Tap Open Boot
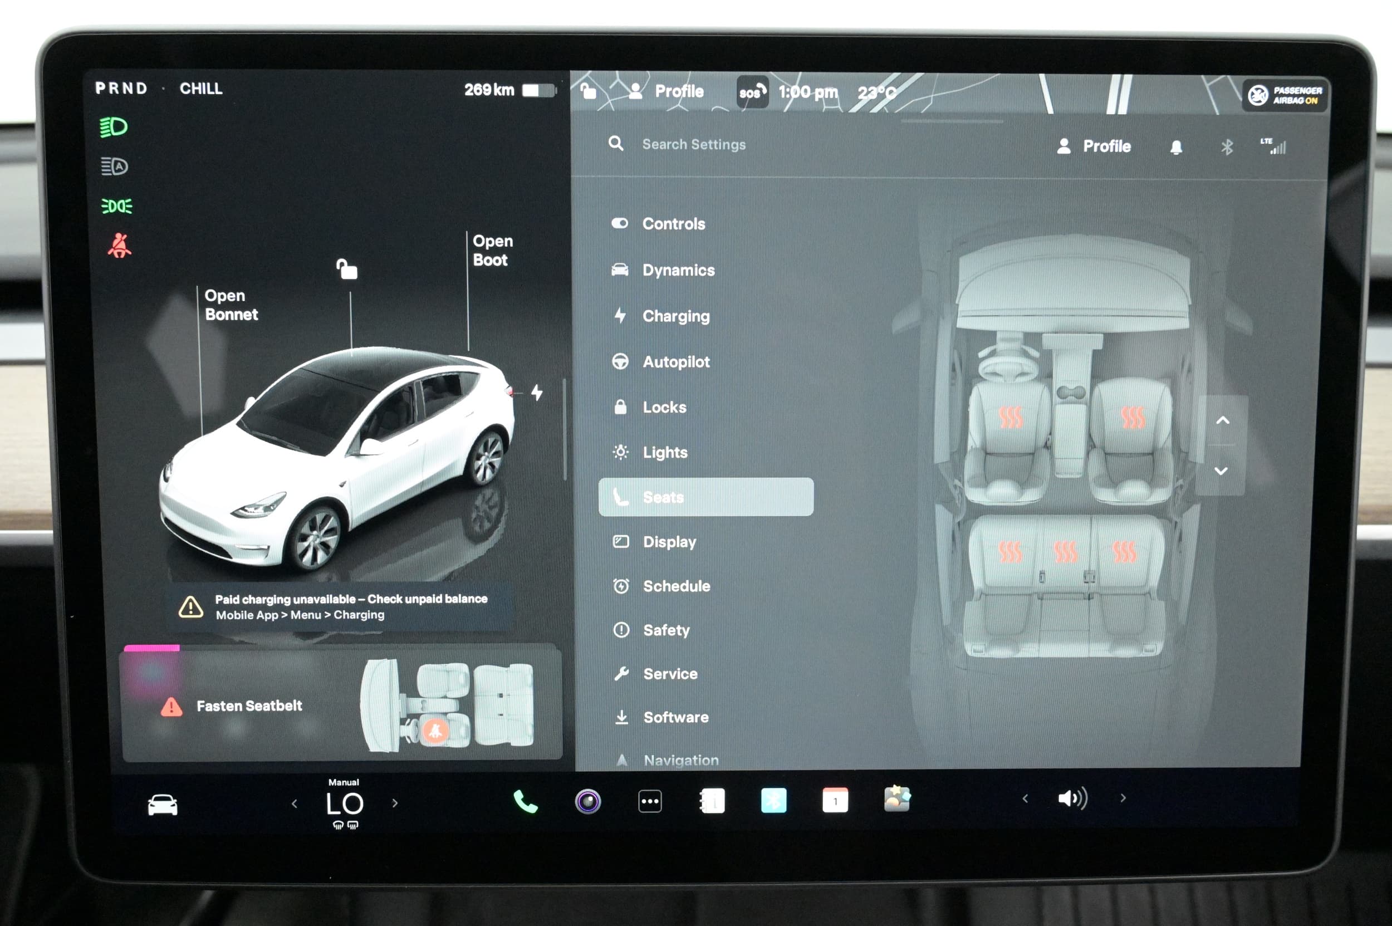This screenshot has width=1392, height=926. pyautogui.click(x=493, y=251)
